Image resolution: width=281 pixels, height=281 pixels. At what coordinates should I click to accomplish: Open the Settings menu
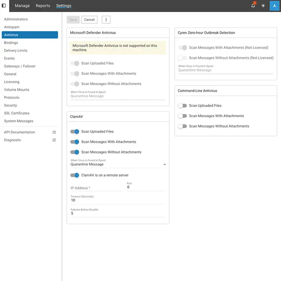pyautogui.click(x=63, y=6)
